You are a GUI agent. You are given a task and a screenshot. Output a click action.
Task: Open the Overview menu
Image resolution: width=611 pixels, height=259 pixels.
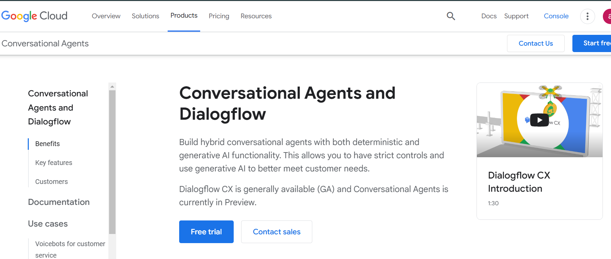click(x=106, y=16)
